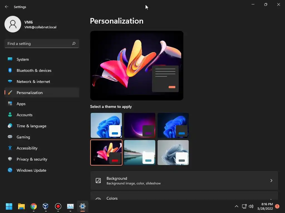Open Network & internet settings
The height and width of the screenshot is (213, 285).
[42, 81]
